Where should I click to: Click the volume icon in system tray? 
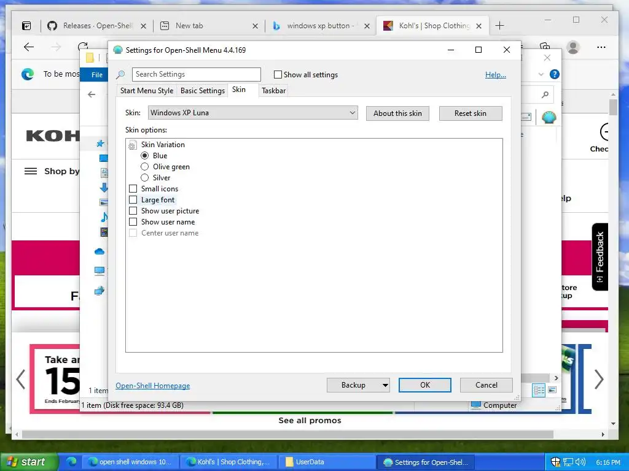(580, 462)
